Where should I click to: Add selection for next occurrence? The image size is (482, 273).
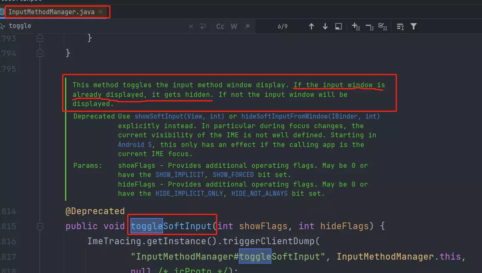pos(356,26)
